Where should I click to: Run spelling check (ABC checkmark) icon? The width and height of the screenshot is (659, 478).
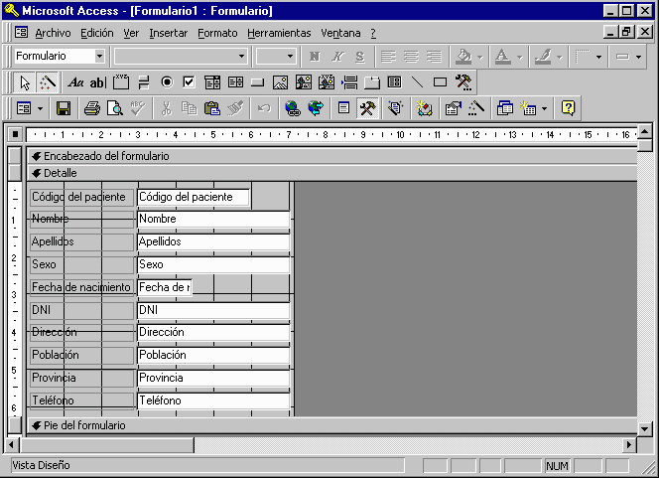[x=138, y=108]
